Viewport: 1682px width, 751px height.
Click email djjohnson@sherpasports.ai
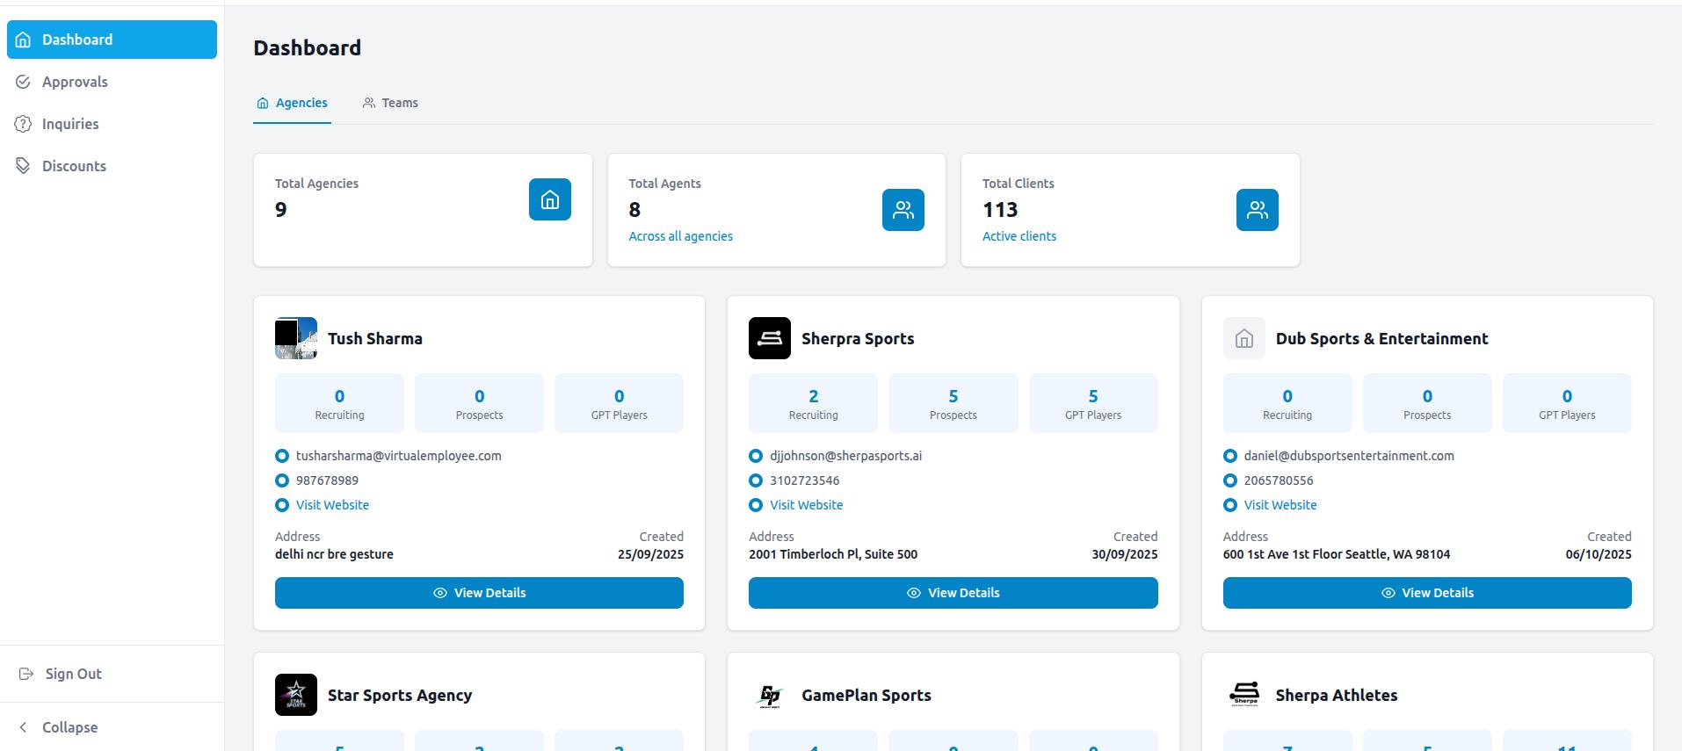coord(845,456)
